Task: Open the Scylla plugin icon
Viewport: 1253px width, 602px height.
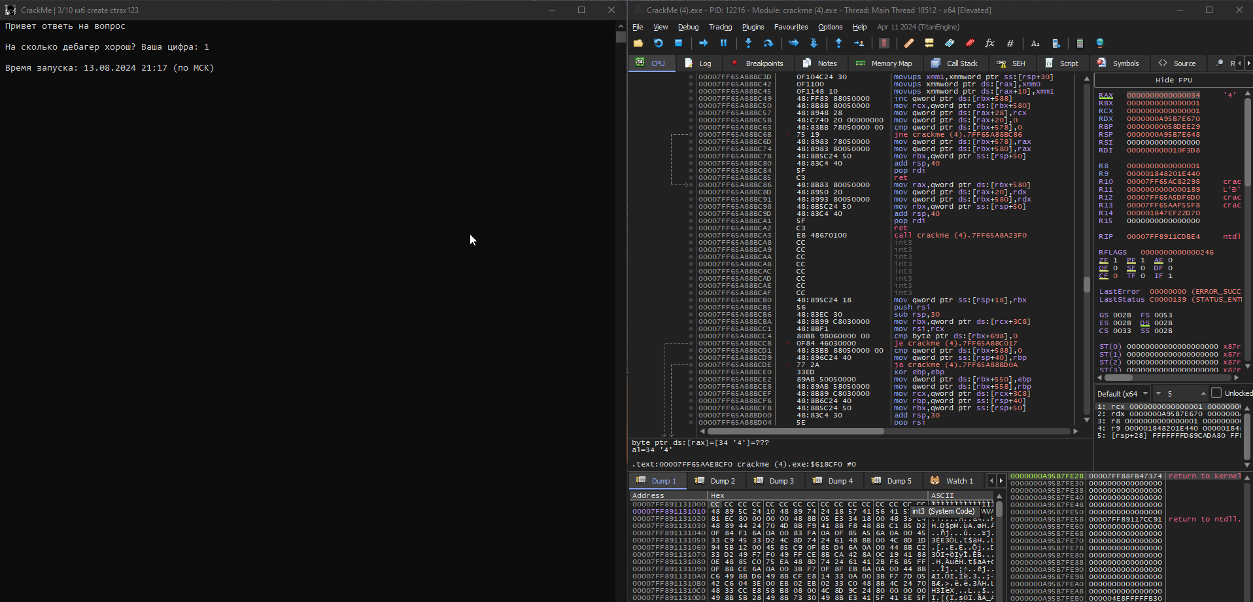Action: pyautogui.click(x=884, y=43)
